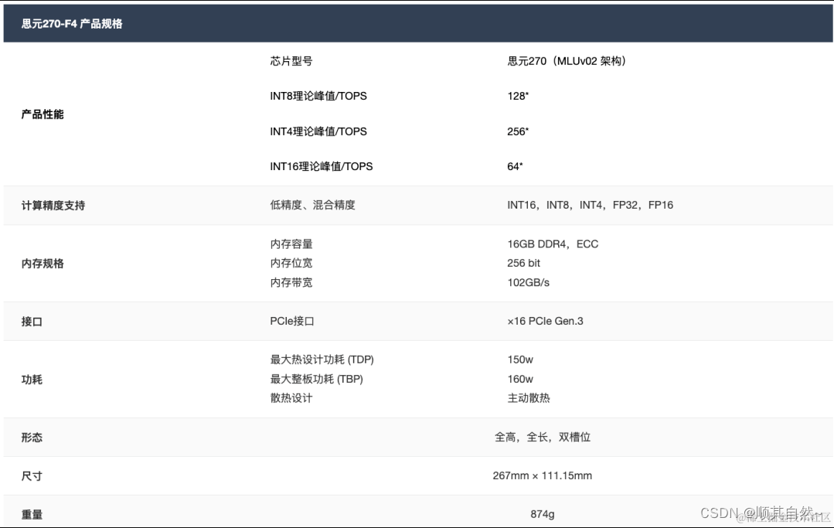
Task: Select the value '256*'
Action: click(x=518, y=131)
